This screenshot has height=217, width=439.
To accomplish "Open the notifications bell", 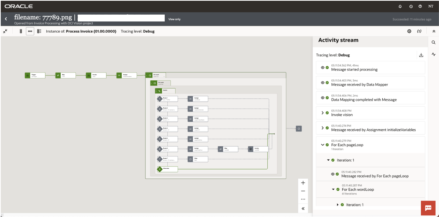I will [x=400, y=7].
